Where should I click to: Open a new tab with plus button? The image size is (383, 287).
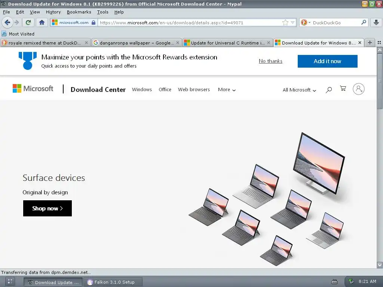370,43
